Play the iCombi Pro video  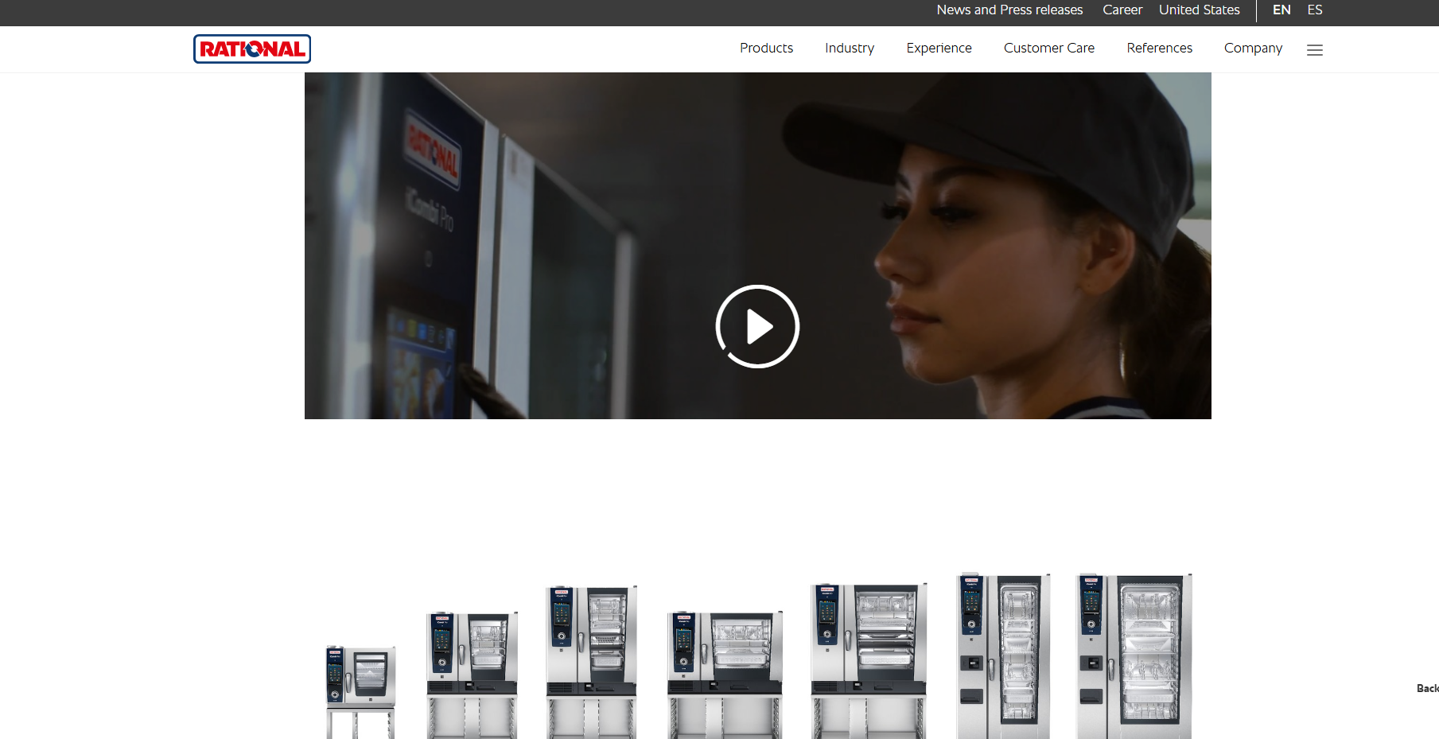click(757, 326)
